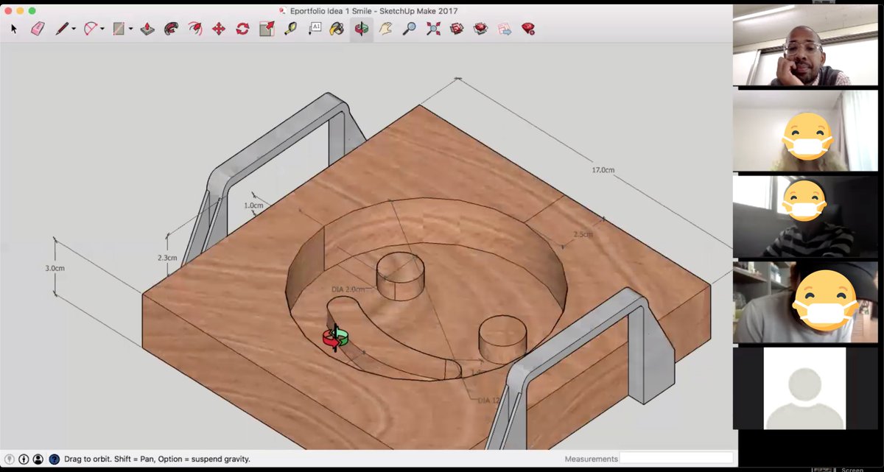The width and height of the screenshot is (884, 472).
Task: Click the sign-in person status icon
Action: (x=38, y=459)
